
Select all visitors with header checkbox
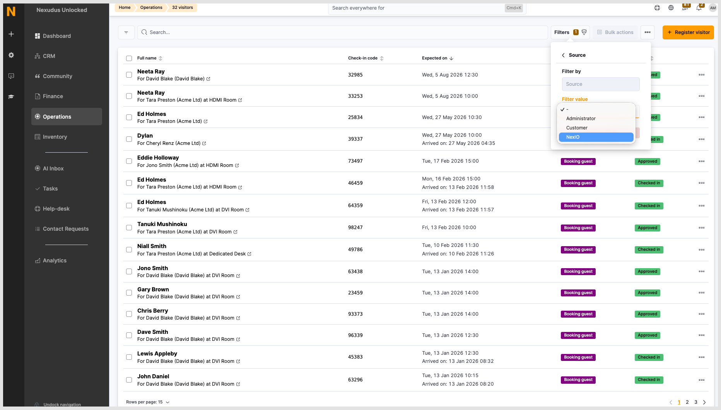[129, 58]
